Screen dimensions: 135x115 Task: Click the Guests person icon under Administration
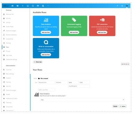[4, 94]
